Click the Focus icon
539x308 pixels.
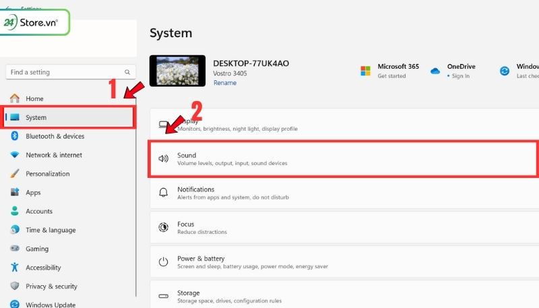tap(163, 227)
